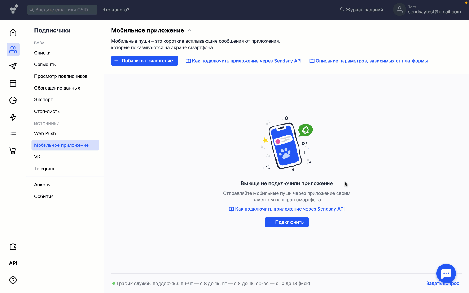Screen dimensions: 469x293
Task: Open the list log icon in sidebar
Action: click(x=13, y=134)
